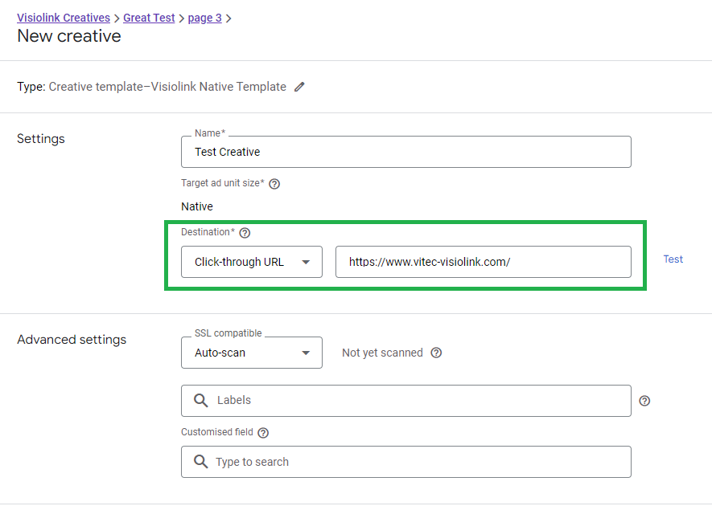
Task: Go to Visiolink Creatives breadcrumb
Action: pos(64,18)
